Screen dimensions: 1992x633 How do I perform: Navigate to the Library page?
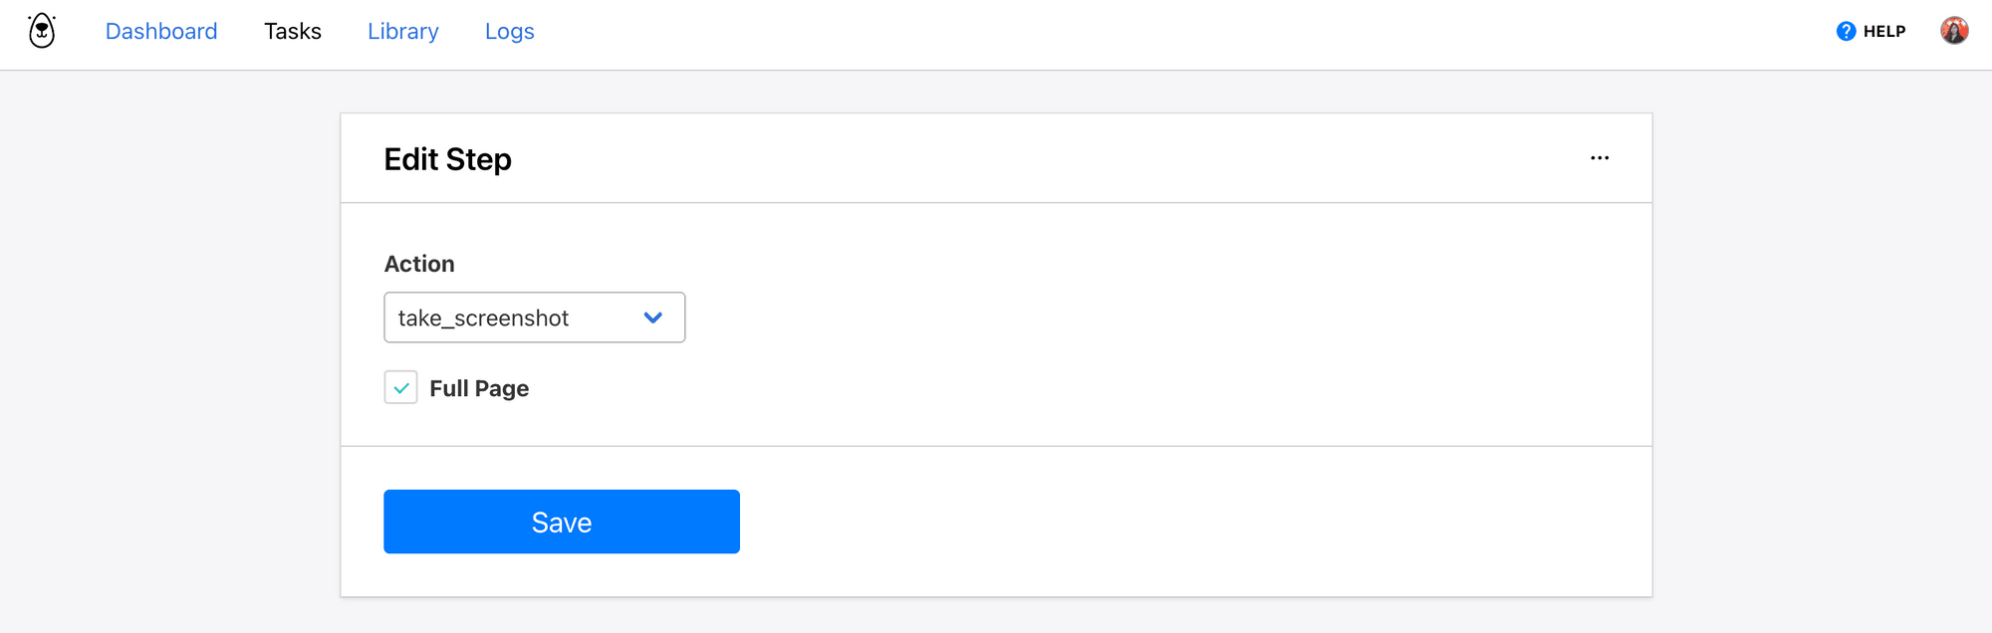(402, 31)
